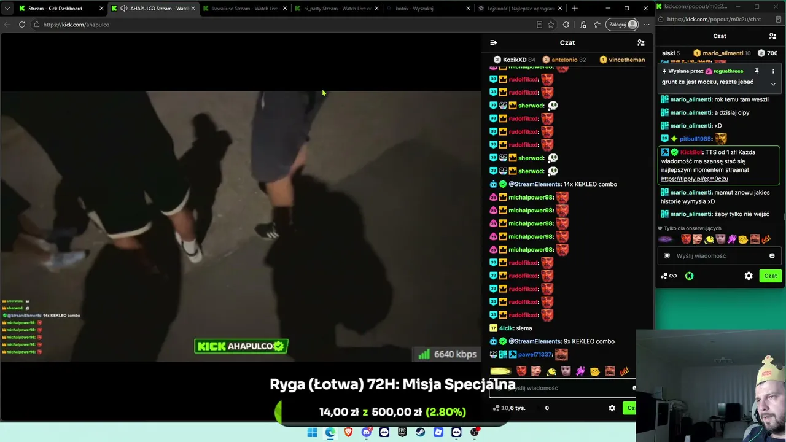Unpin the pinned message with pin icon

[757, 71]
